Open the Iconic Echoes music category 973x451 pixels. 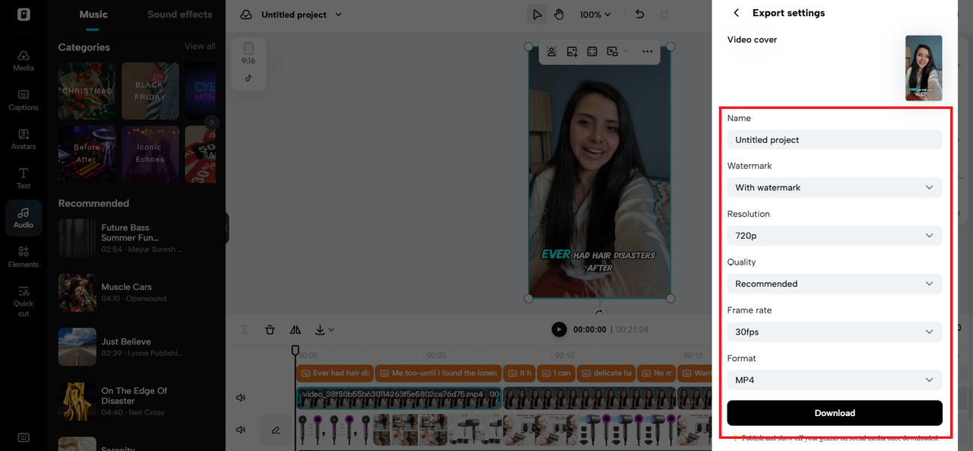[x=150, y=154]
